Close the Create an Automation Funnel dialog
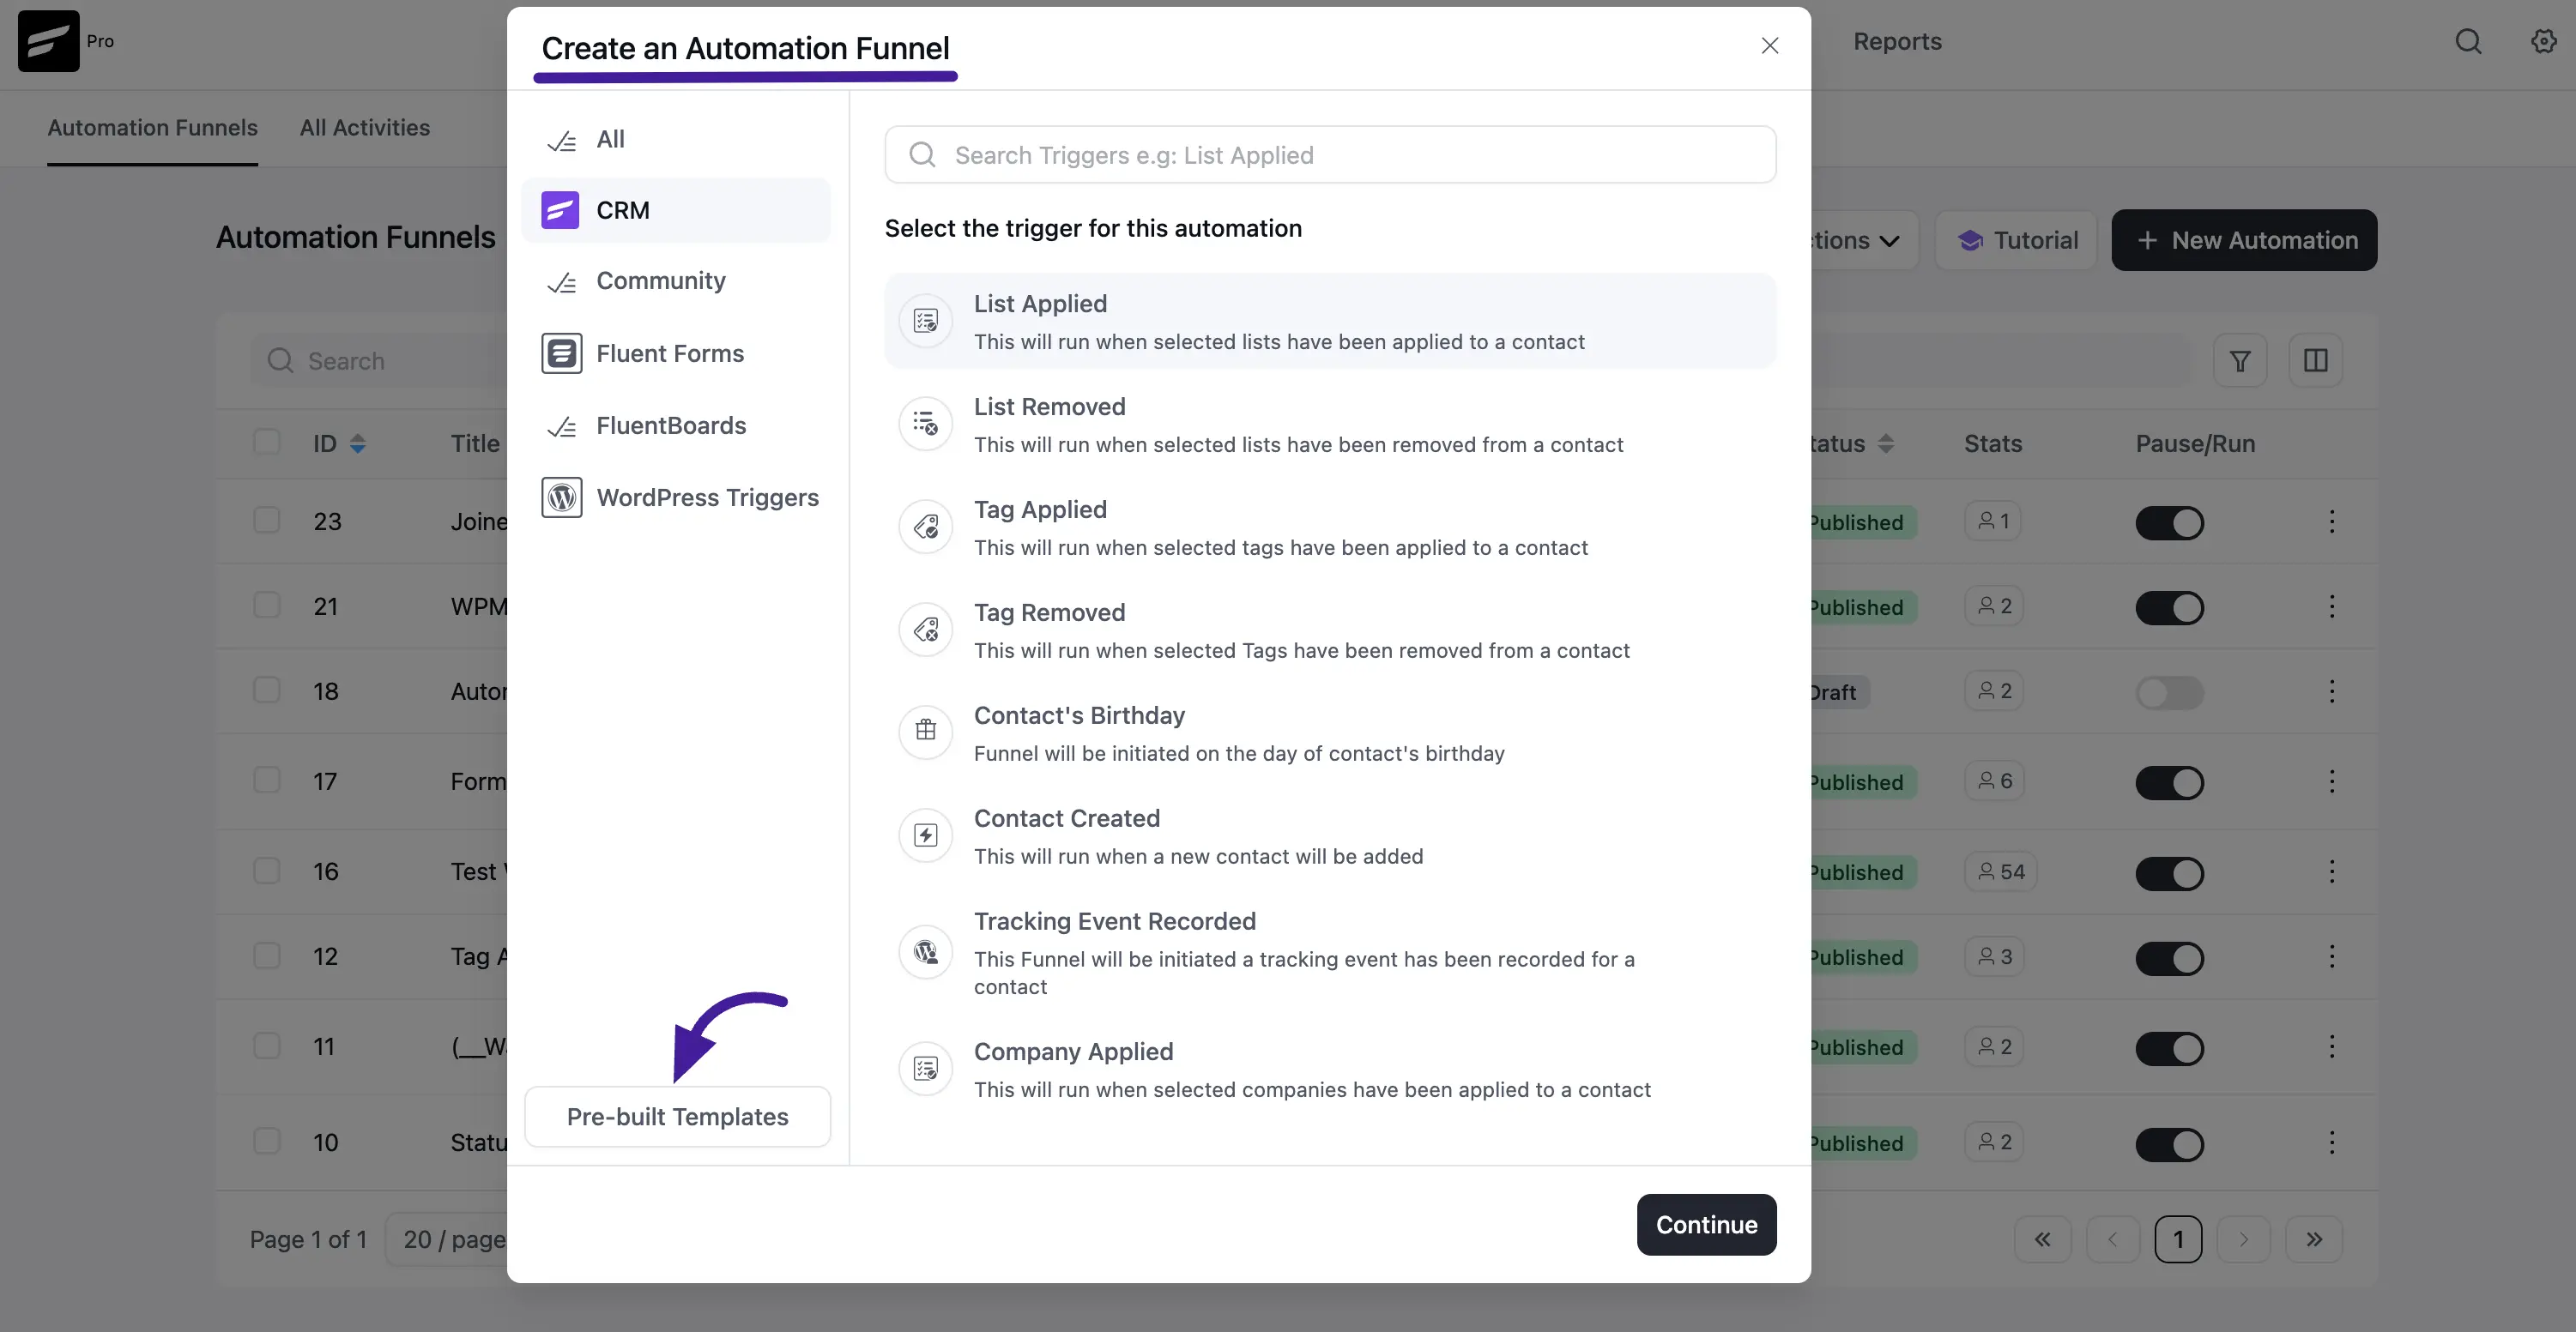Screen dimensions: 2576x1332 click(1770, 46)
